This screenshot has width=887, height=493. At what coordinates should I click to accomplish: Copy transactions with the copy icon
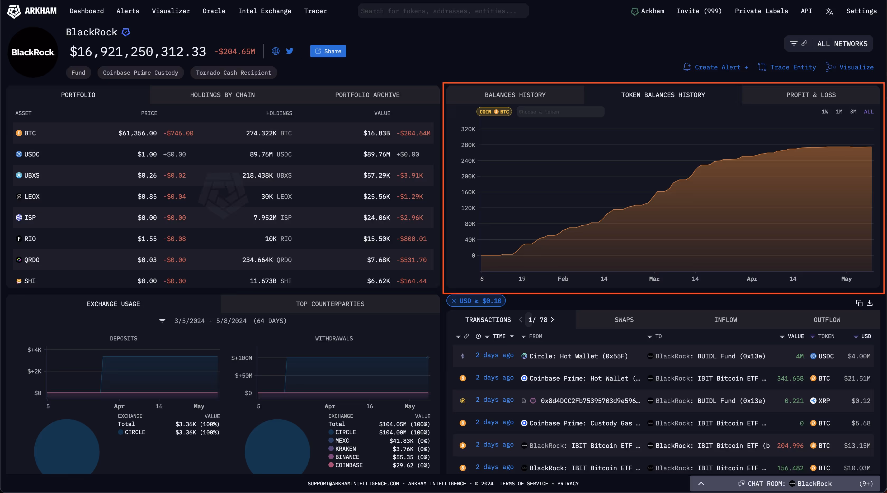(x=859, y=303)
